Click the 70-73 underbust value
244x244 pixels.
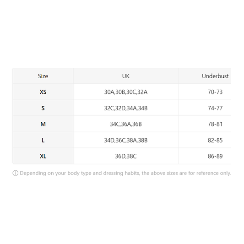tap(215, 92)
